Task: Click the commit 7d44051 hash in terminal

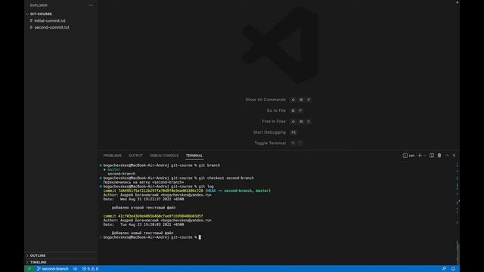Action: coord(160,190)
